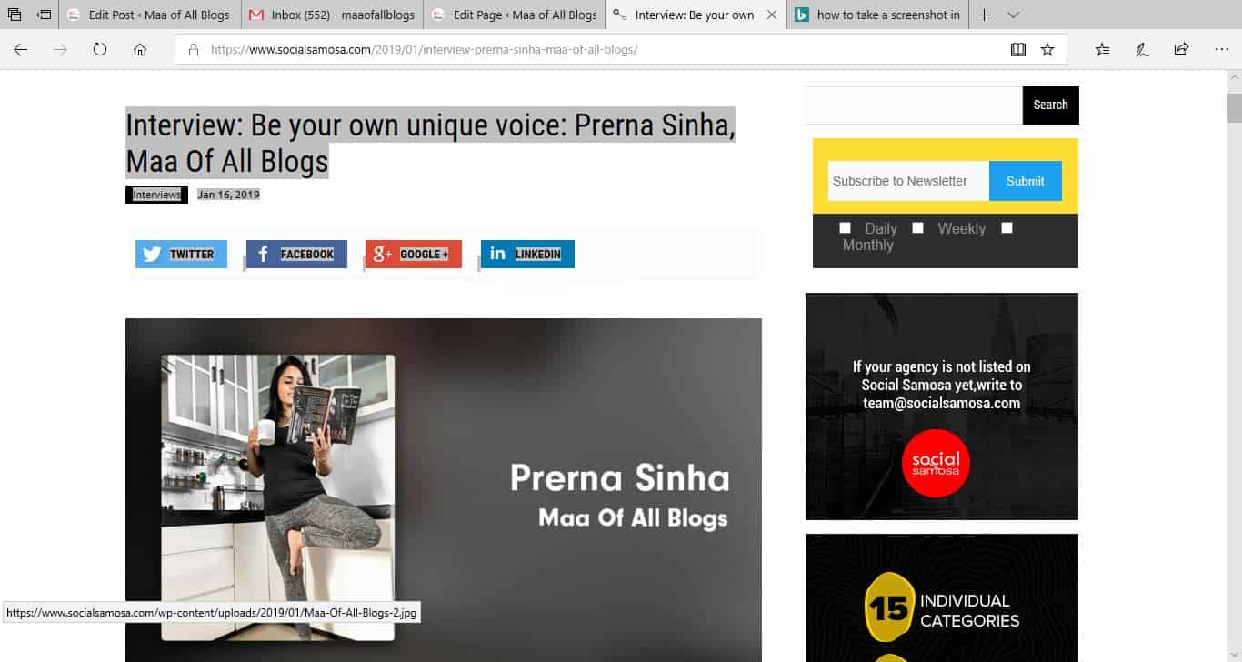
Task: Open the Settings and more ellipsis menu
Action: point(1221,50)
